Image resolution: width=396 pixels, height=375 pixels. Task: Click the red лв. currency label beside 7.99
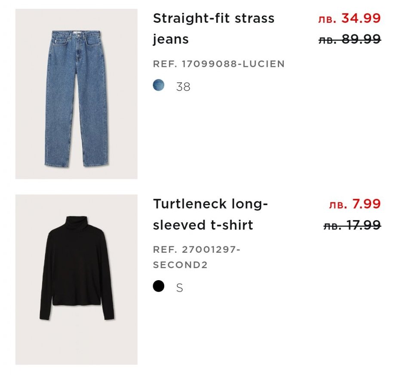pos(338,205)
